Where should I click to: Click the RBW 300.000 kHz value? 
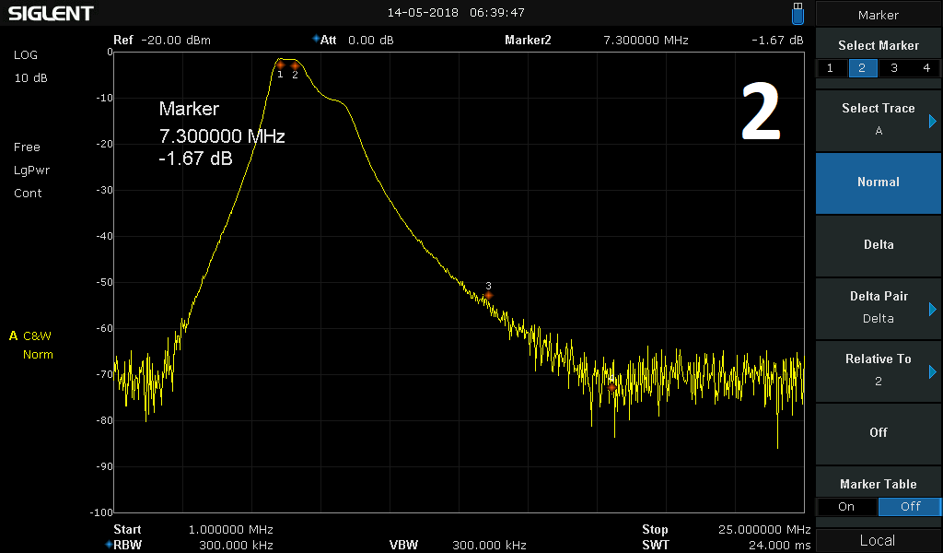(x=237, y=546)
